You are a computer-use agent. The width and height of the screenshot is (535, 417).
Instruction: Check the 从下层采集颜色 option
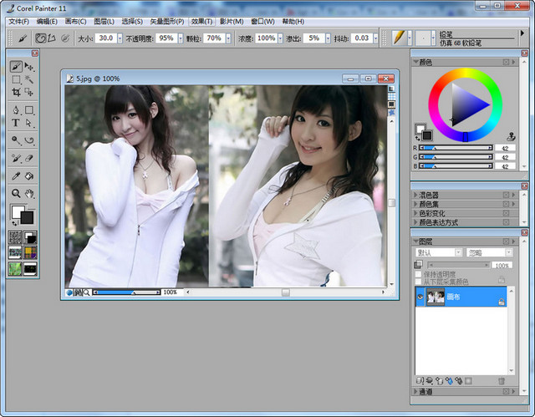pos(420,282)
